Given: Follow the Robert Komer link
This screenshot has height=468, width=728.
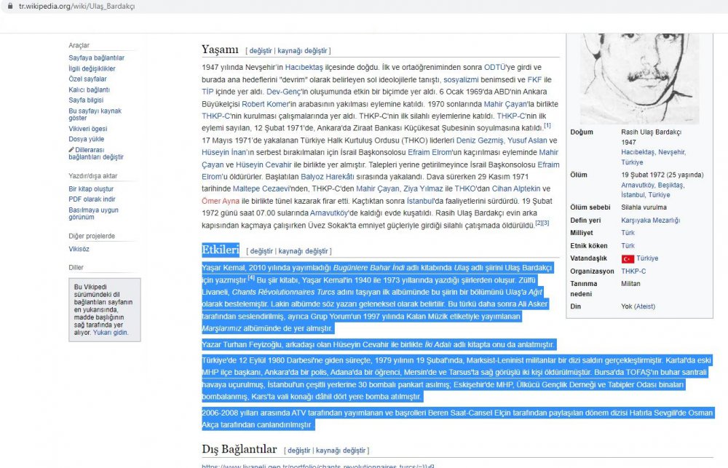Looking at the screenshot, I should [265, 104].
